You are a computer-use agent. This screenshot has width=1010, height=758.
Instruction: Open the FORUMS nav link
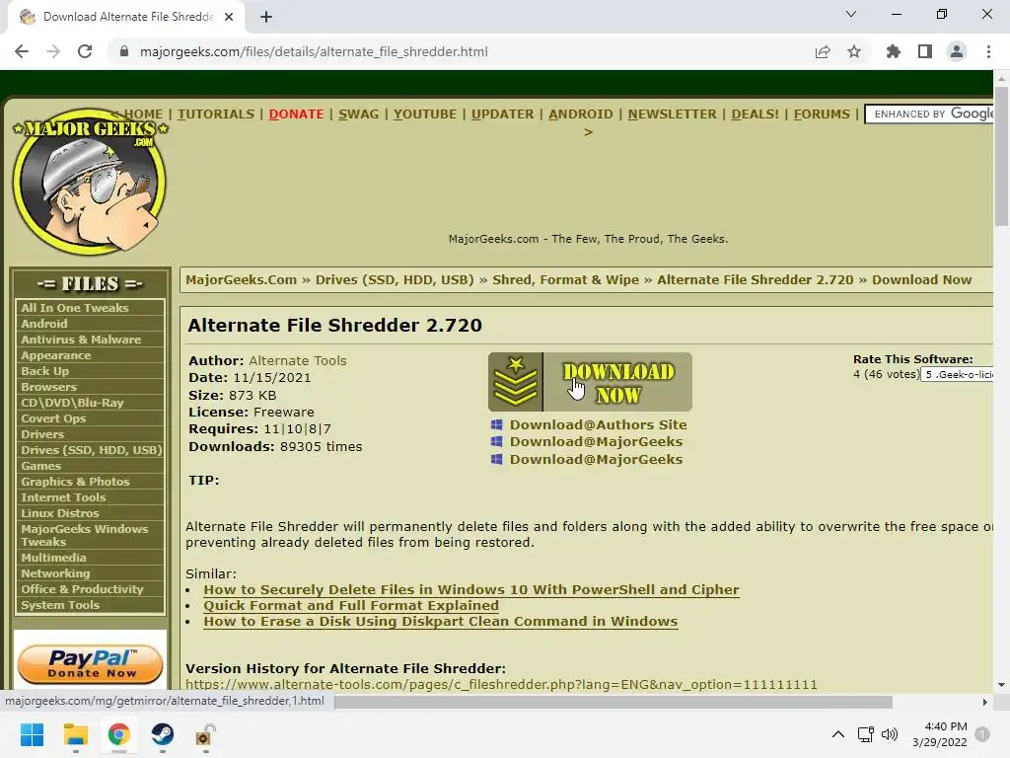tap(822, 114)
